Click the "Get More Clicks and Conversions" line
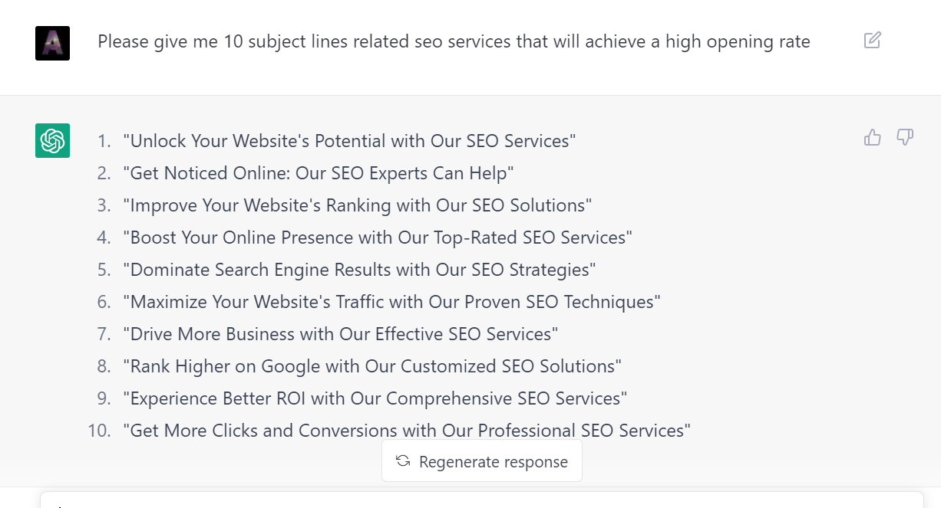 (407, 431)
